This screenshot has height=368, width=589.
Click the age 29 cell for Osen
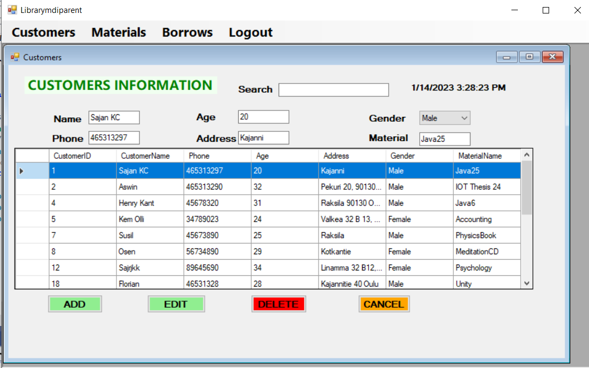pos(285,251)
